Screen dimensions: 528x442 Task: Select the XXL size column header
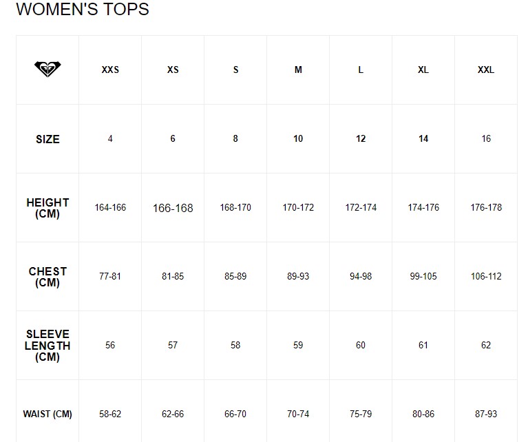(486, 70)
